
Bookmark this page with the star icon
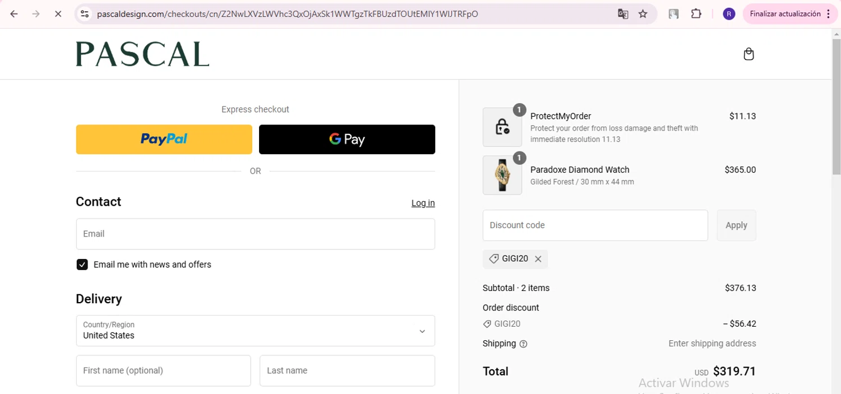pyautogui.click(x=643, y=14)
